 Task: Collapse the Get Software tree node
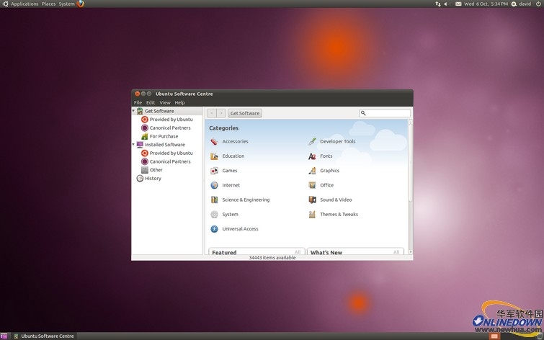133,111
